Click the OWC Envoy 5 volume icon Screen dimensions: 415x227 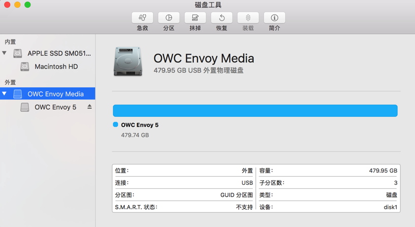click(x=25, y=107)
